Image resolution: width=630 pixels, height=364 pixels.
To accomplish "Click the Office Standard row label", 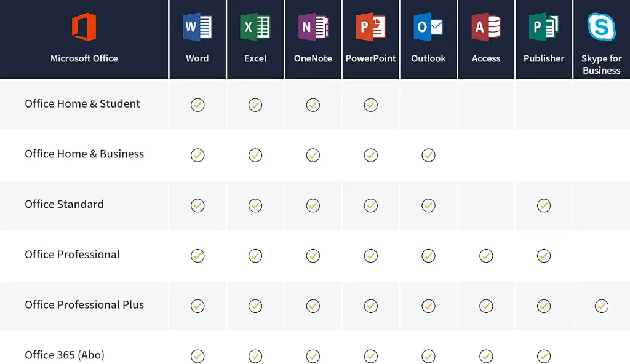I will 64,204.
